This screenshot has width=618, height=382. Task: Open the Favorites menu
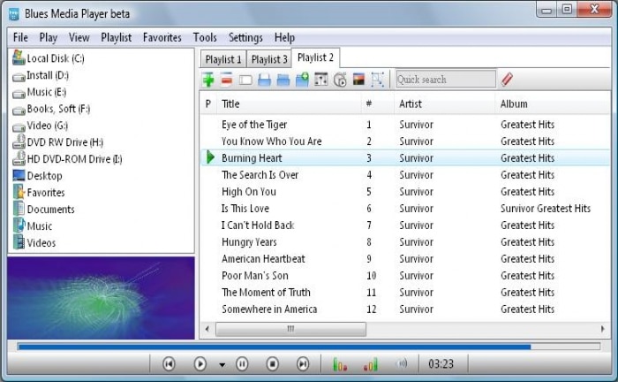[162, 37]
